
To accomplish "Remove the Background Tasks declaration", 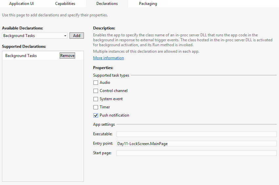I will [67, 56].
